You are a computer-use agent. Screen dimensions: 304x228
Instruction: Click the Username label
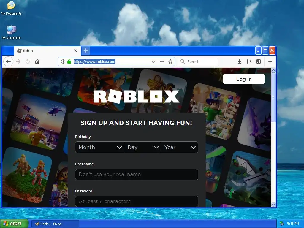point(84,164)
